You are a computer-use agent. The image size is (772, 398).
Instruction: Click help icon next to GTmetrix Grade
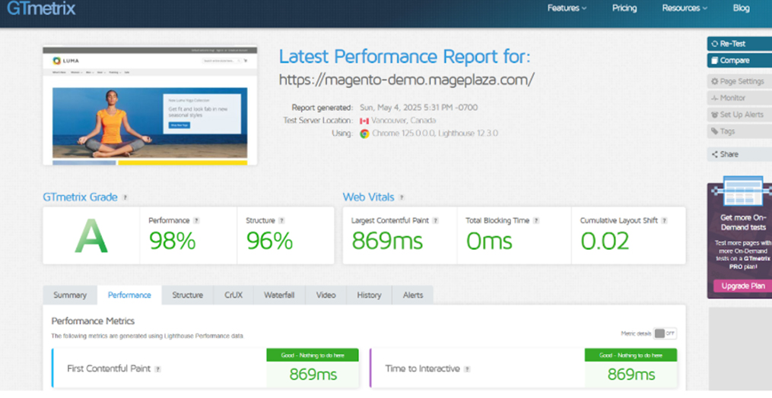click(x=125, y=197)
